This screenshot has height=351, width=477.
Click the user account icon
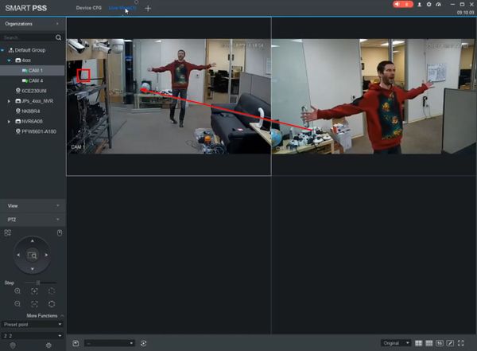pos(419,5)
